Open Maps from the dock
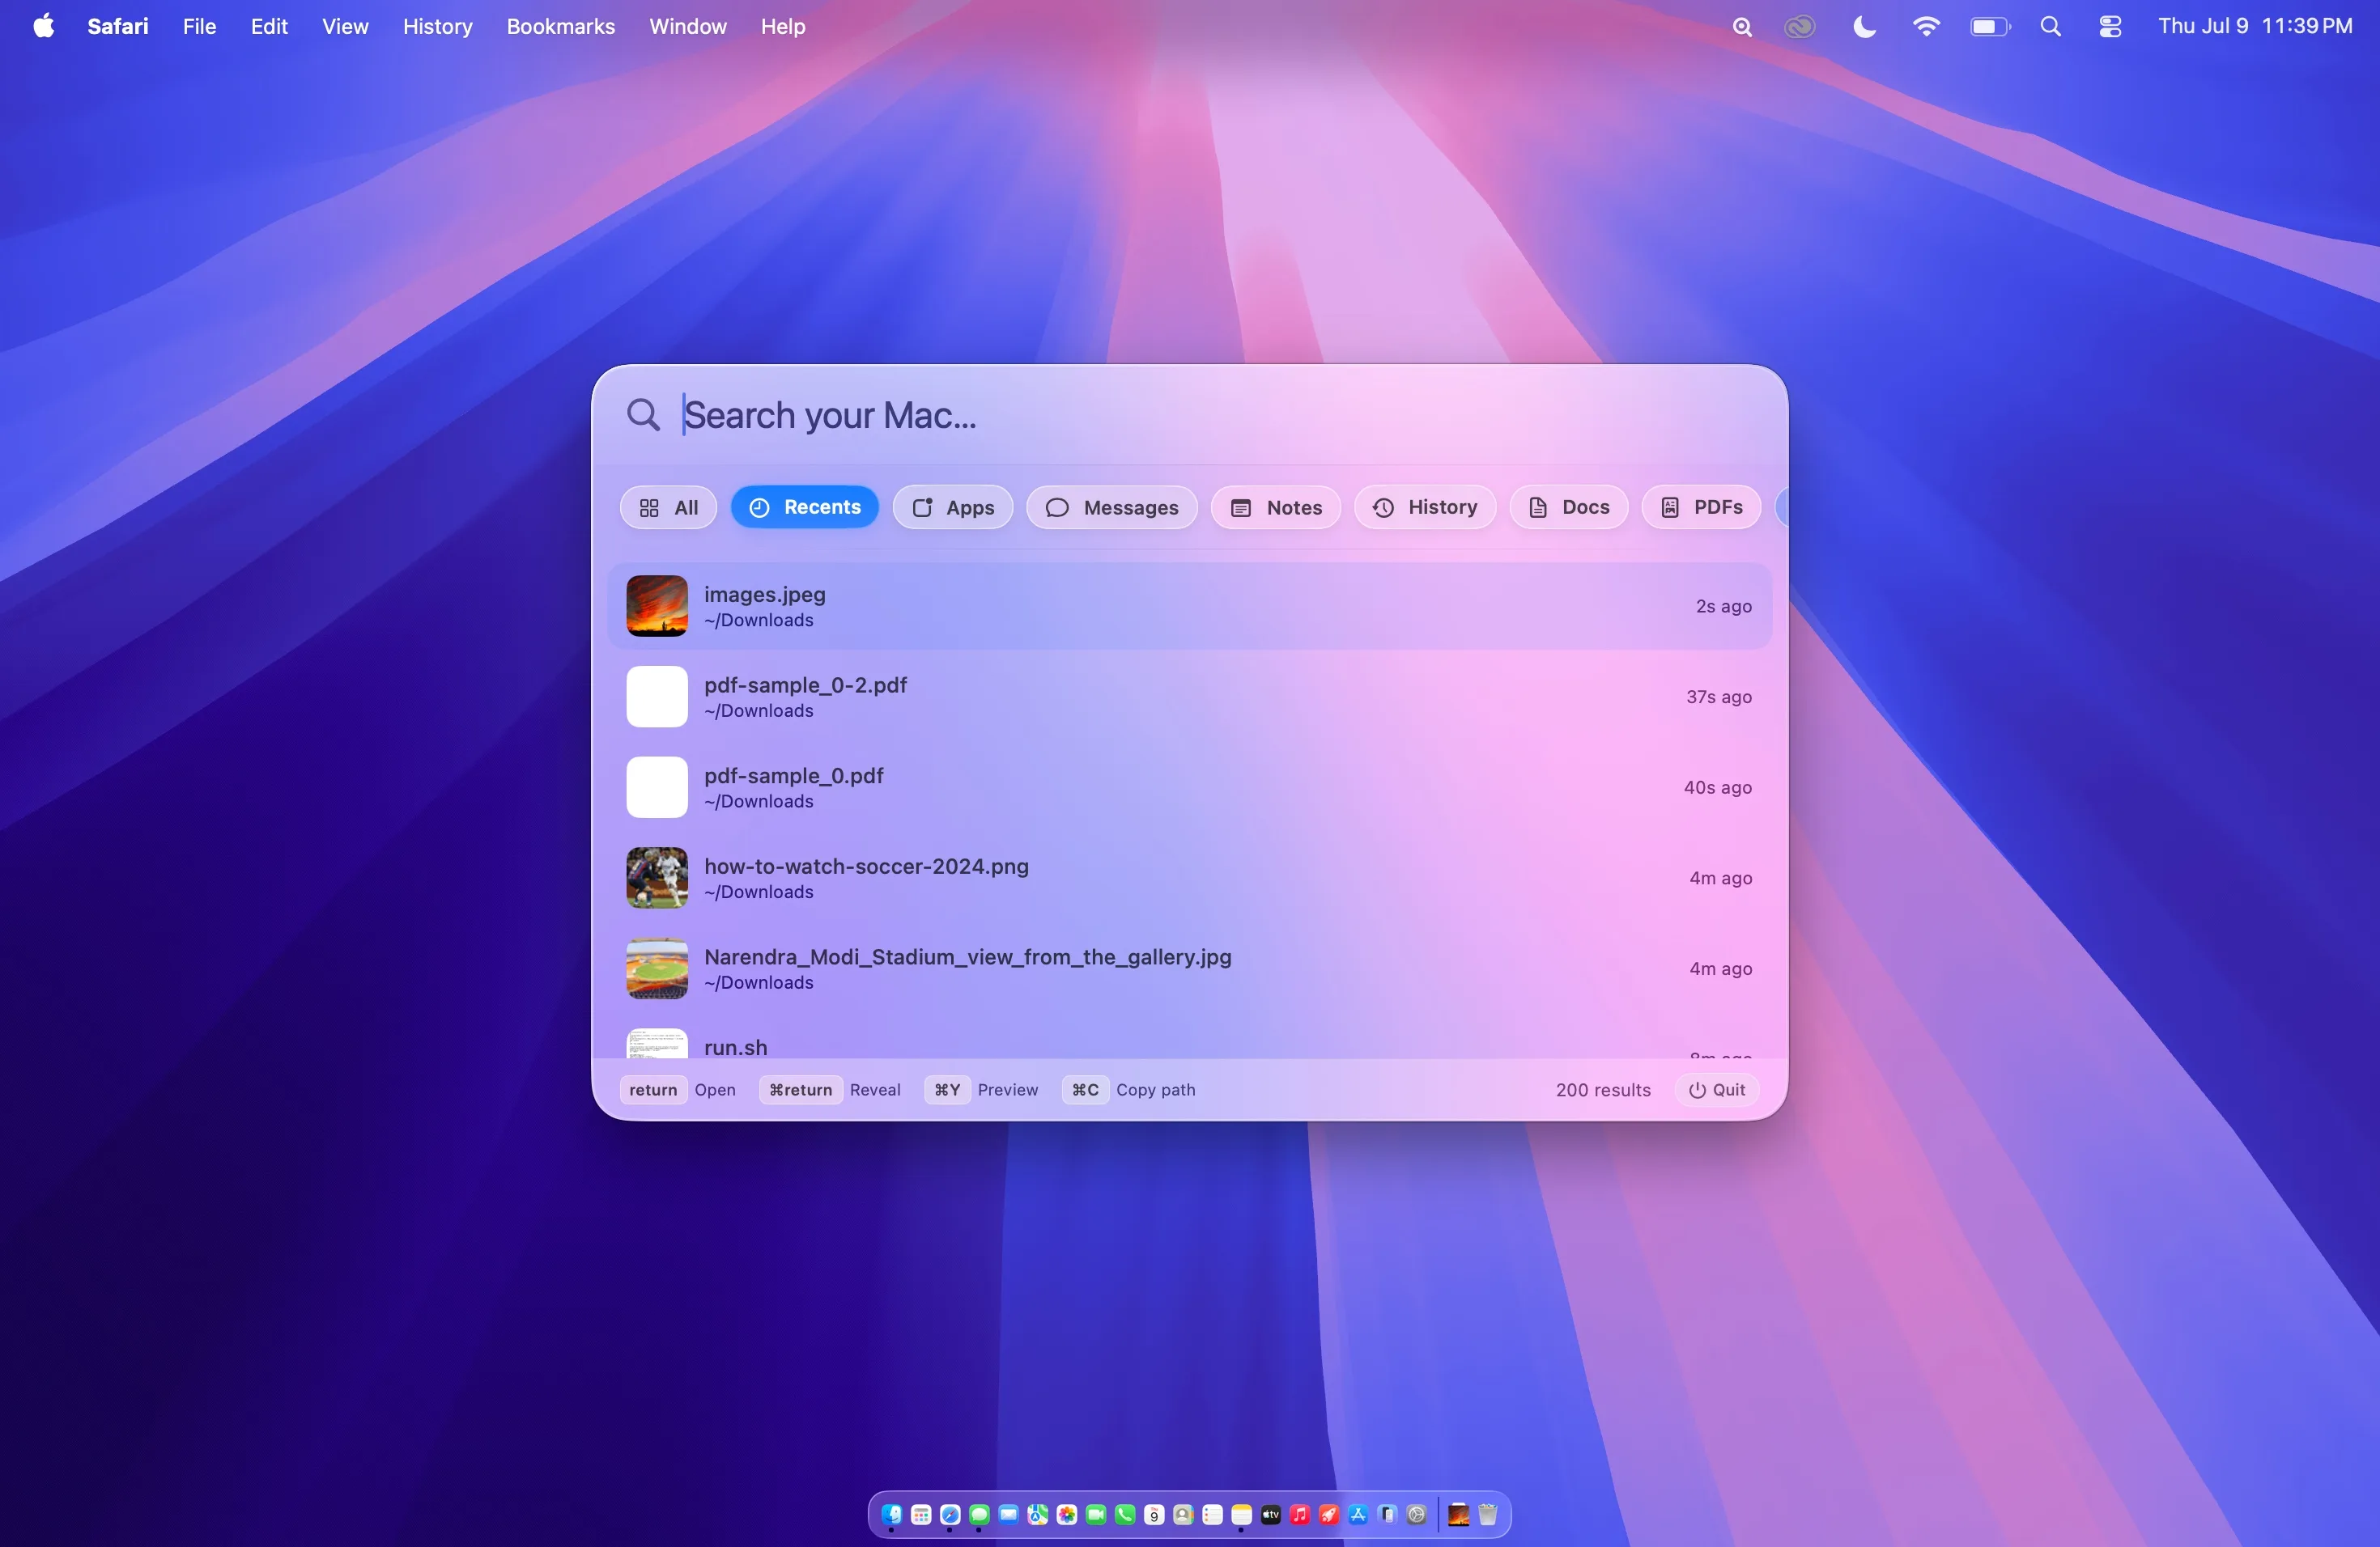 click(1038, 1515)
